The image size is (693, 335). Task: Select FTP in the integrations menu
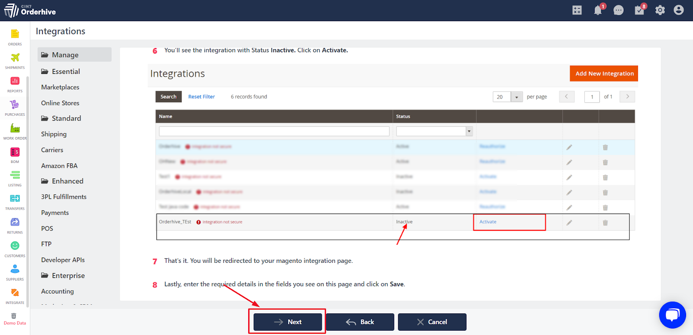point(46,244)
